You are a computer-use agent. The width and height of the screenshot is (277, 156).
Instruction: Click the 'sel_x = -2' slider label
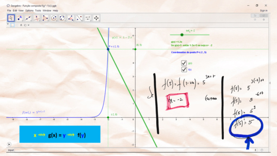190,31
